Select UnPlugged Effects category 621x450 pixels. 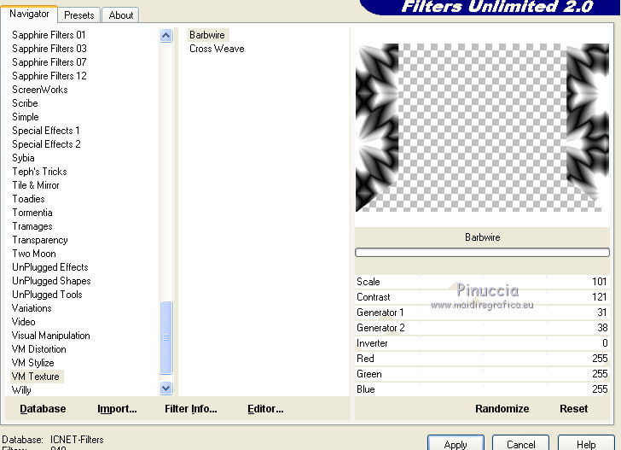point(49,267)
